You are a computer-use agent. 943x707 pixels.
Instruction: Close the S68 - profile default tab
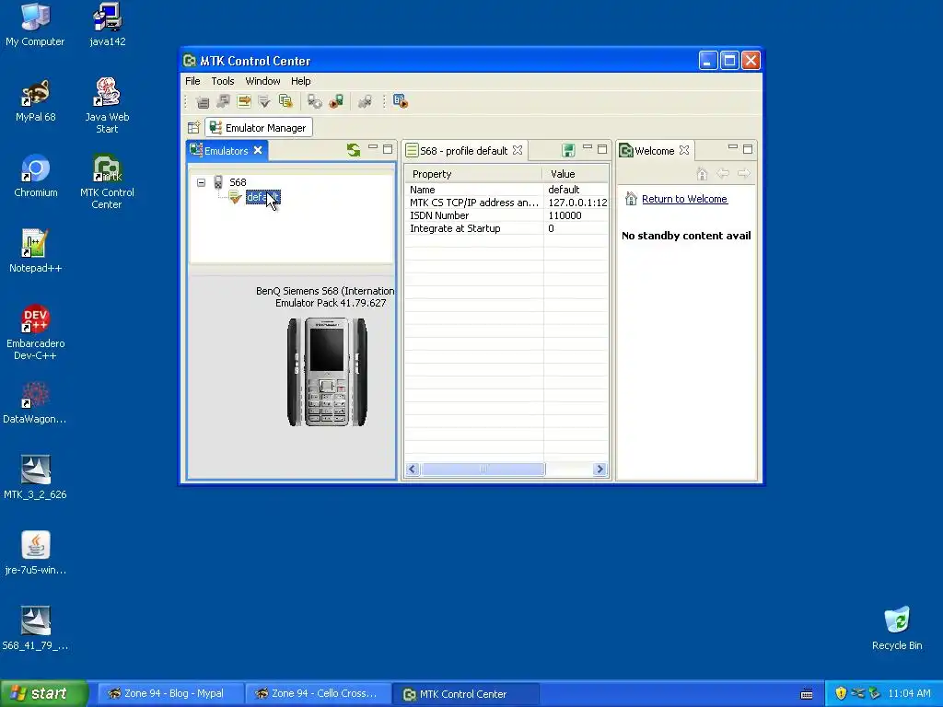[x=518, y=150]
